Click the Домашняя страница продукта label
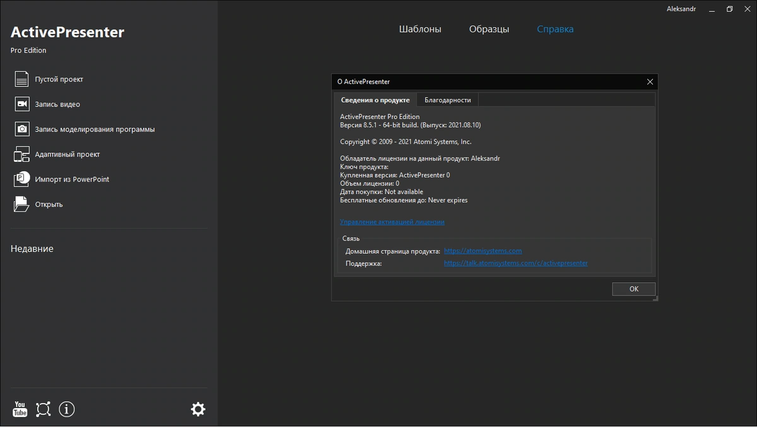757x427 pixels. (x=393, y=251)
